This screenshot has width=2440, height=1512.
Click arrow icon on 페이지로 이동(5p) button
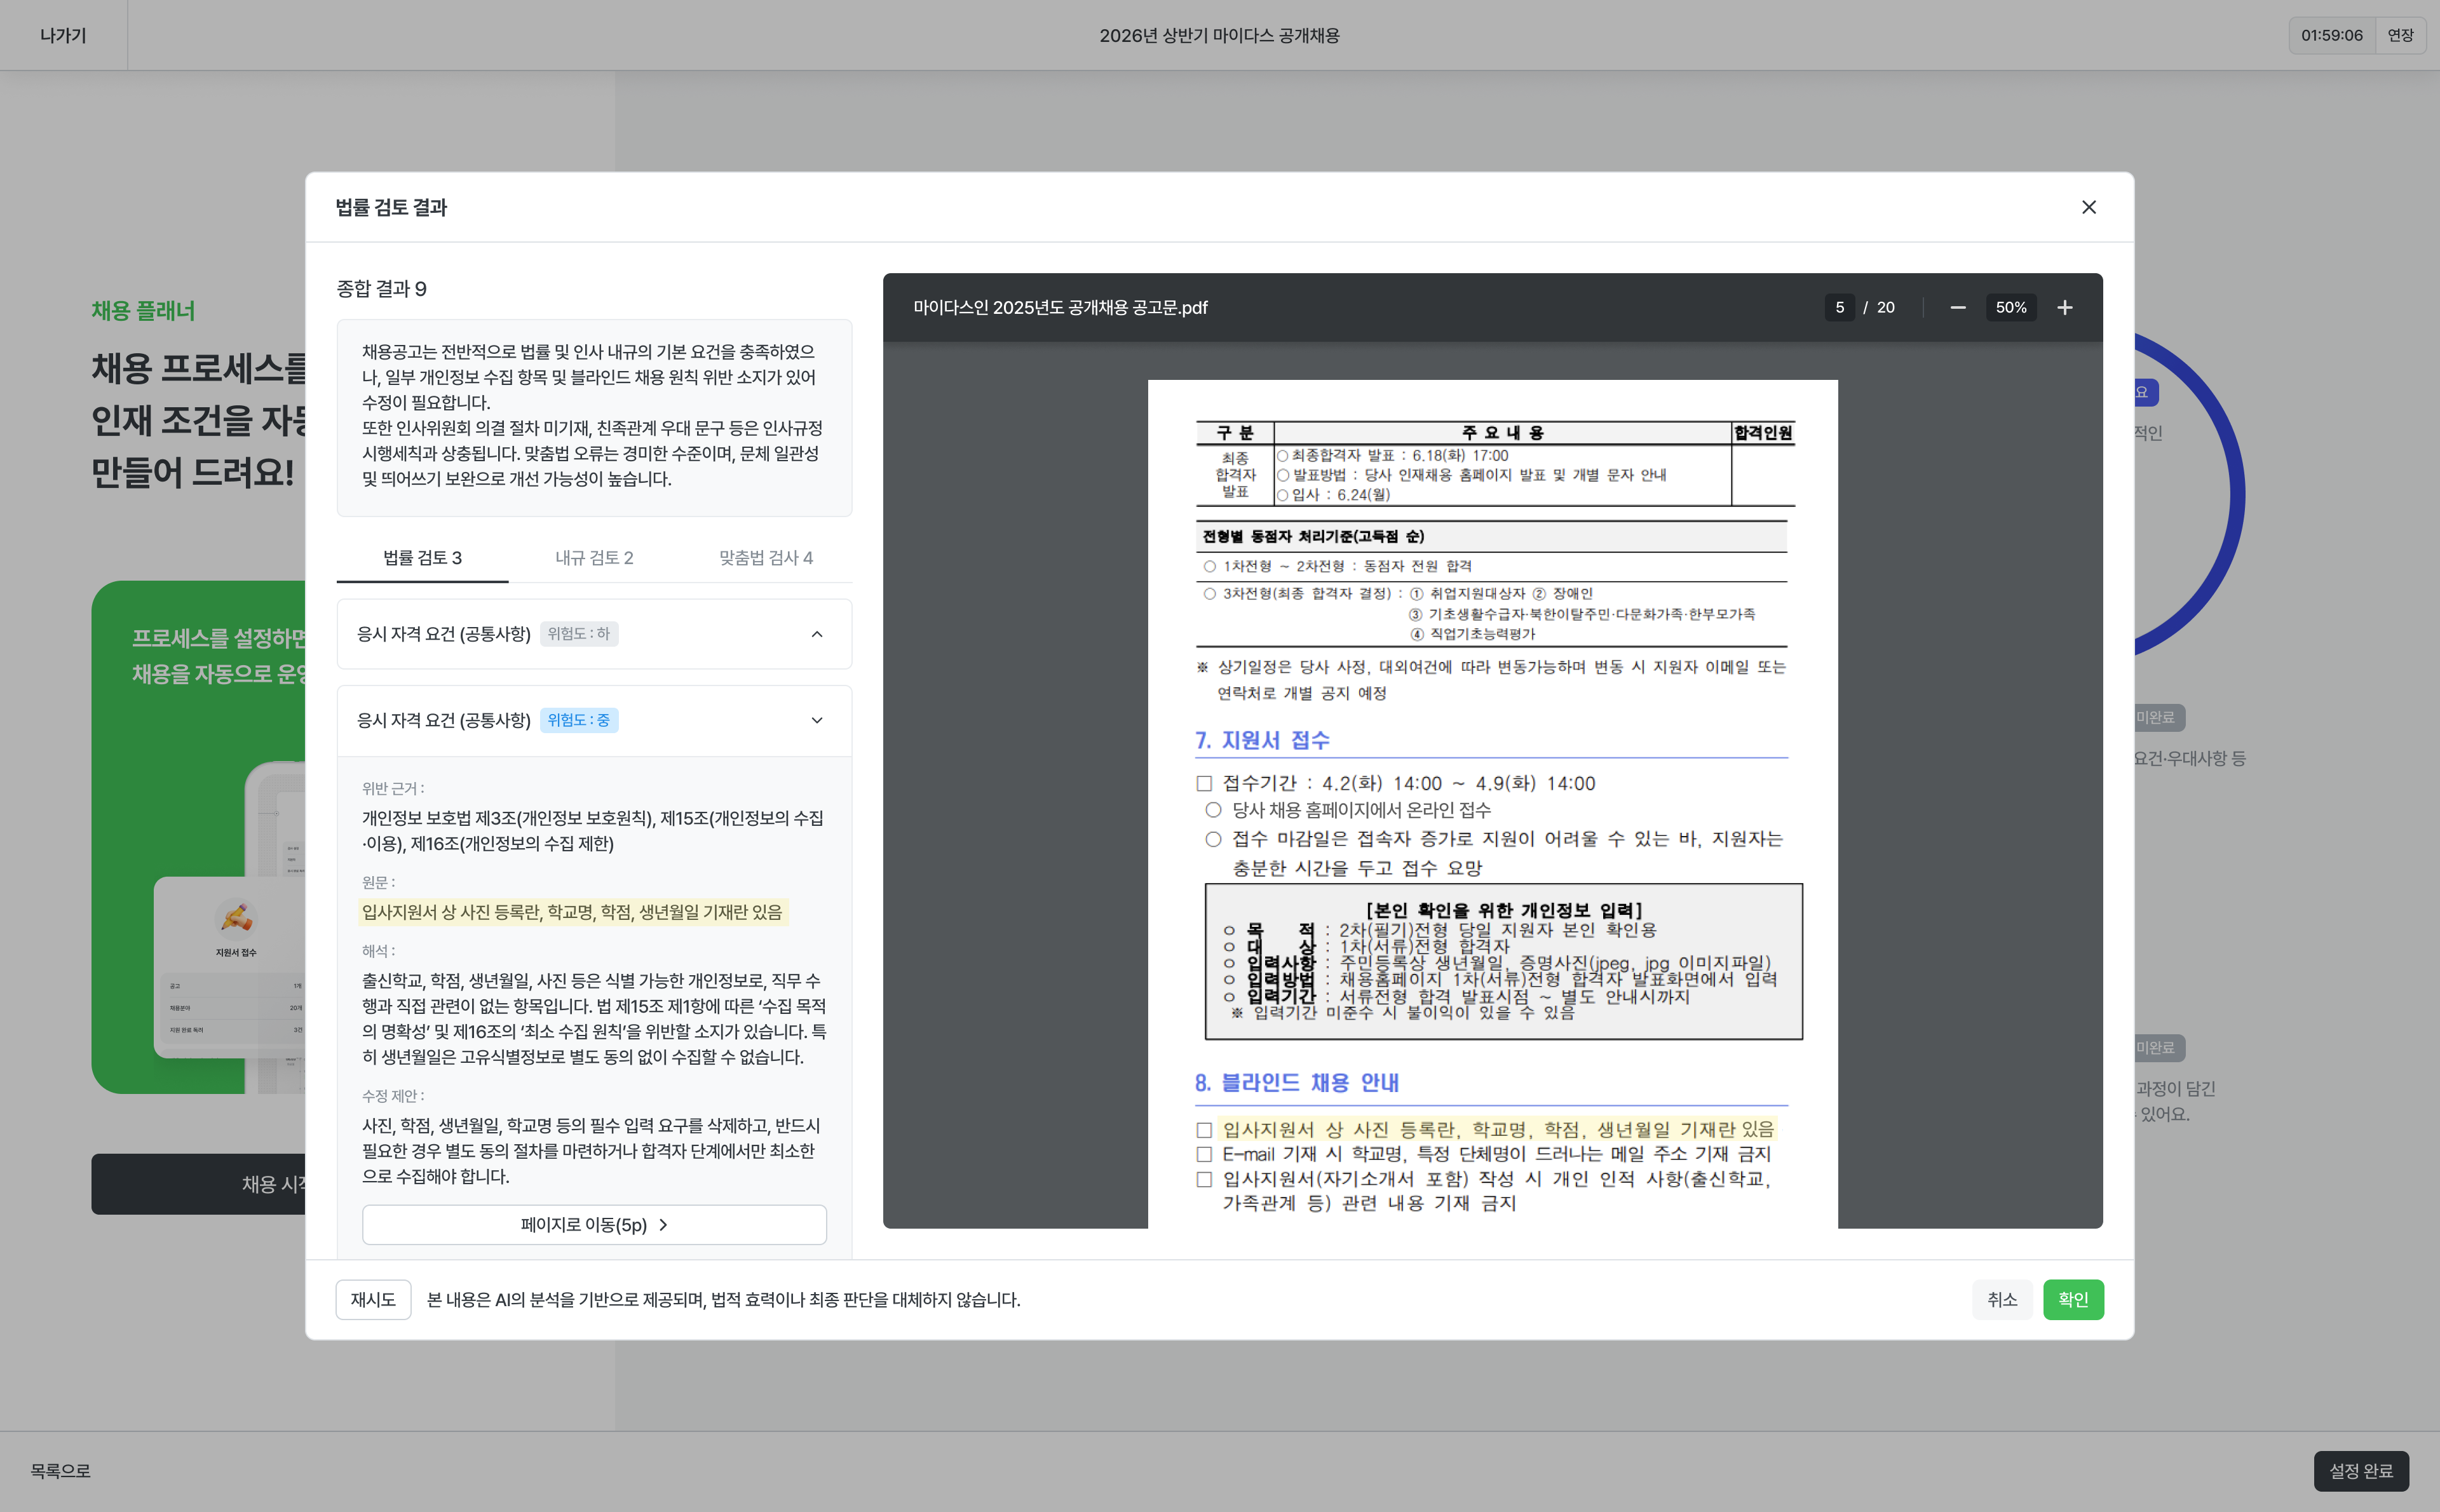coord(663,1225)
